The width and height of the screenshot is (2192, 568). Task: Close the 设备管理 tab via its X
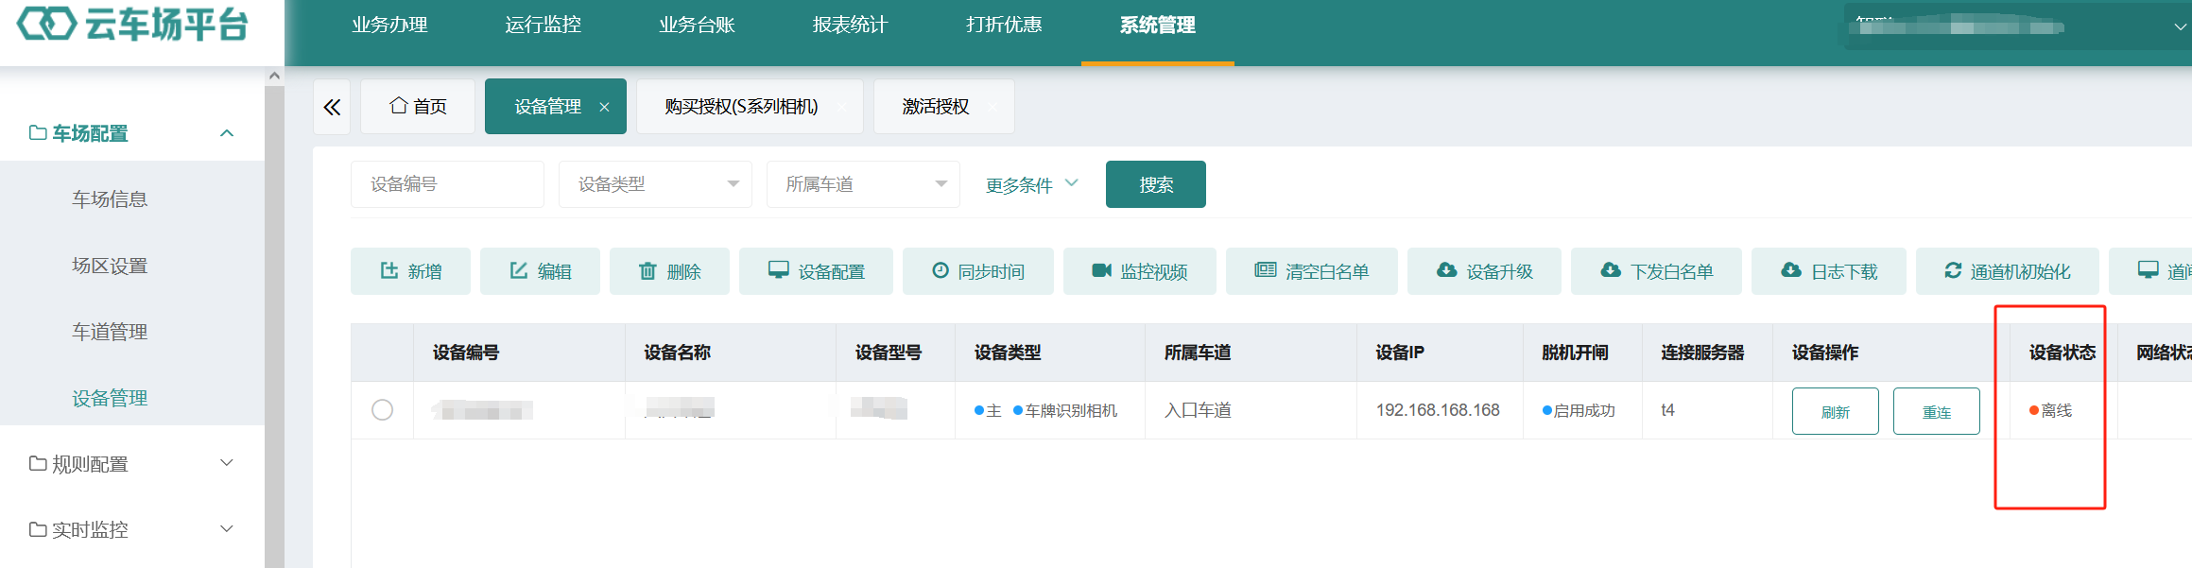click(604, 107)
